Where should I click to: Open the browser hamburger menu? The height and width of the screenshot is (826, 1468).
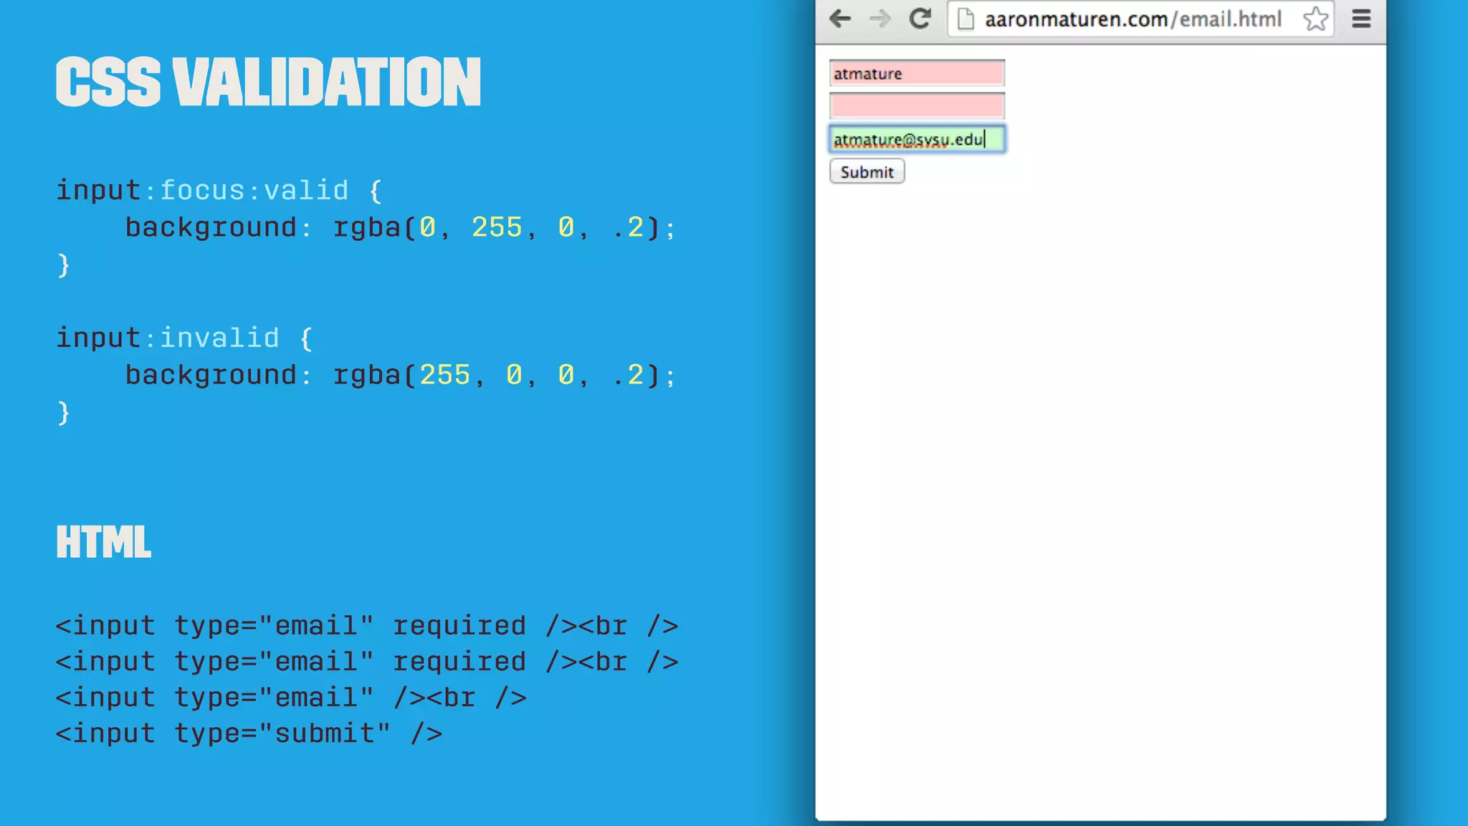[x=1361, y=19]
